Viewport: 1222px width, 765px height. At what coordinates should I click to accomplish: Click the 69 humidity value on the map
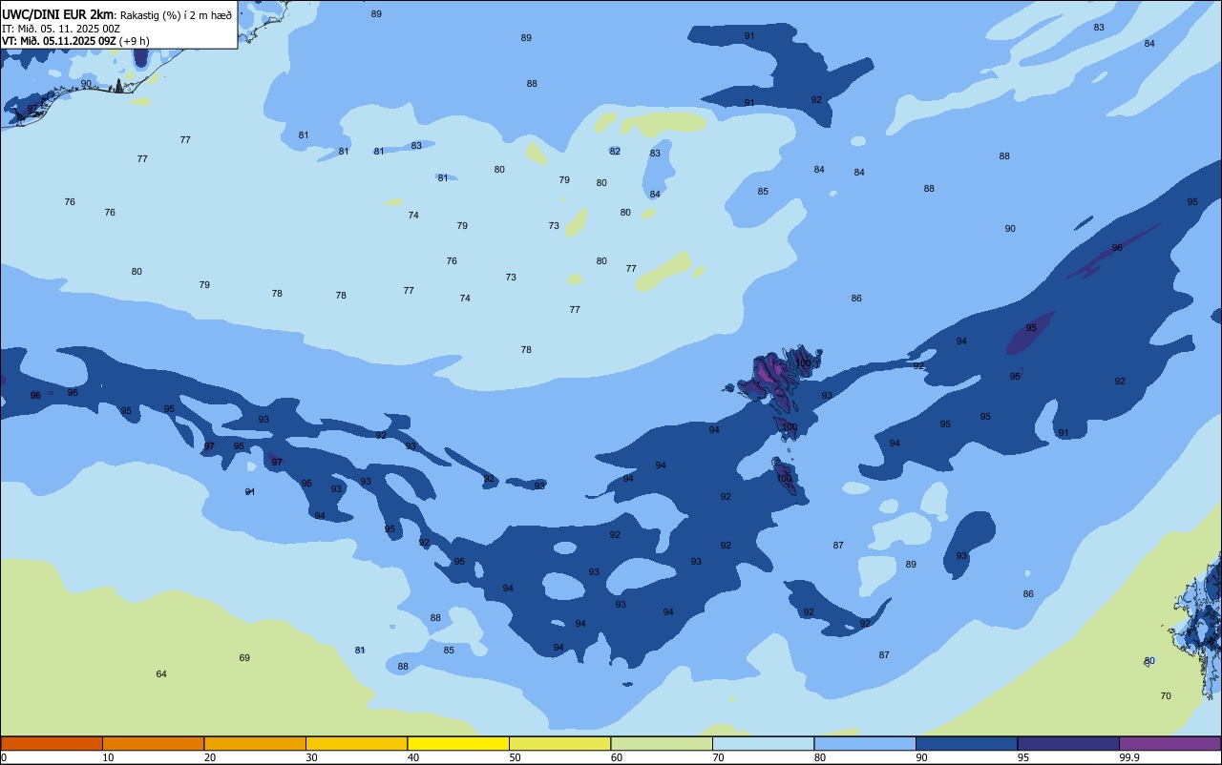point(244,658)
